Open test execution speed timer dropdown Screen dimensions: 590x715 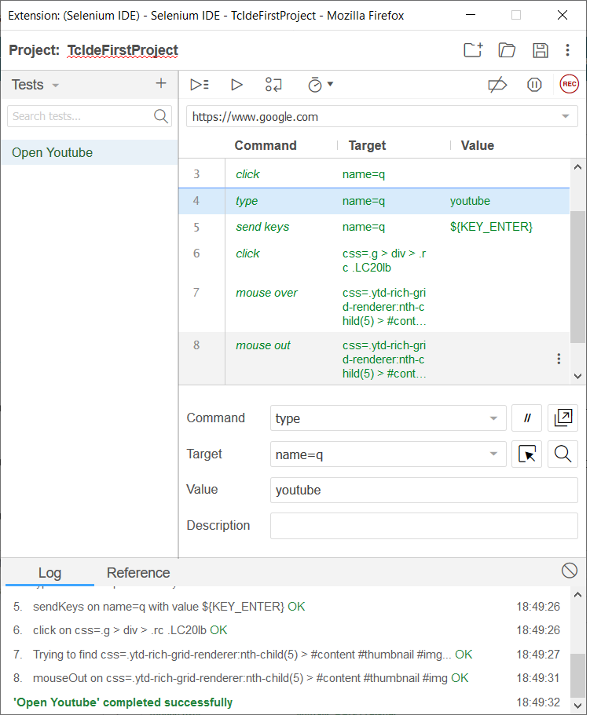(321, 85)
